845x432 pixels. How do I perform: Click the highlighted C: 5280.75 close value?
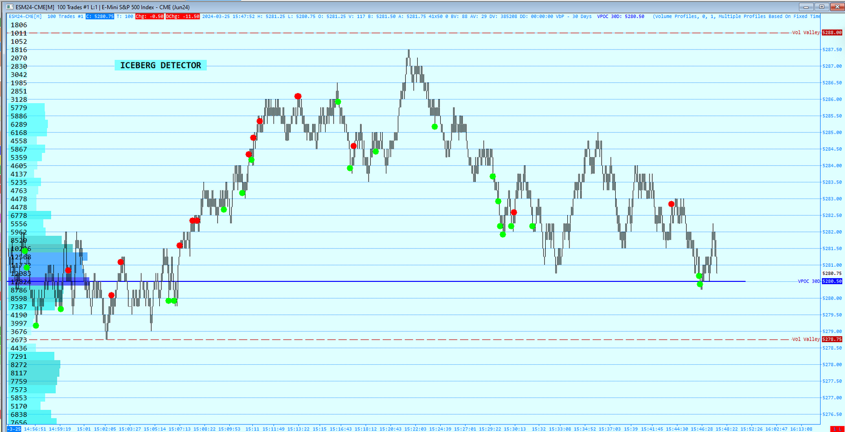[100, 17]
